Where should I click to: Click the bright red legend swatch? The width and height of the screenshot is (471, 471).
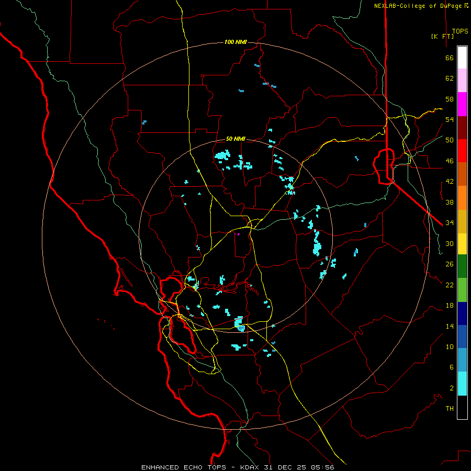click(462, 151)
